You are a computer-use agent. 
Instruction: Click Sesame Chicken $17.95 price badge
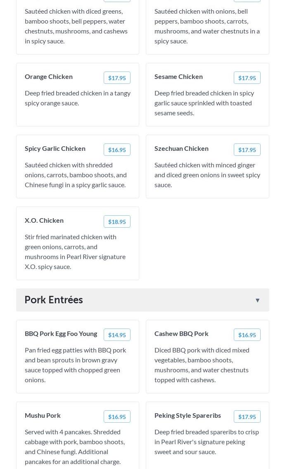247,78
